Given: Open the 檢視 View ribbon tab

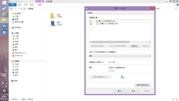Looking at the screenshot, I should (32, 5).
